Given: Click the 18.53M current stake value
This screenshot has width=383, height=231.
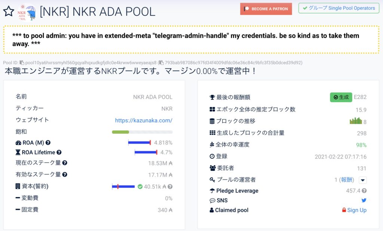Looking at the screenshot, I should [x=160, y=163].
